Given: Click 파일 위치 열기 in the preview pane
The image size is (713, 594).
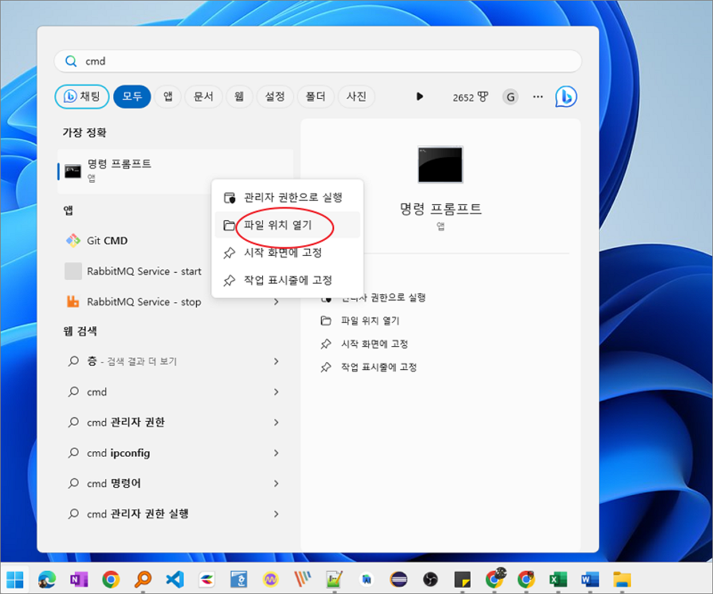Looking at the screenshot, I should pyautogui.click(x=360, y=321).
